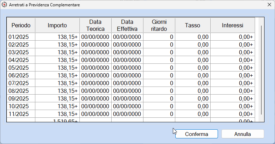
Task: Click Giorni ritardo value in row 06/2025
Action: [x=159, y=76]
